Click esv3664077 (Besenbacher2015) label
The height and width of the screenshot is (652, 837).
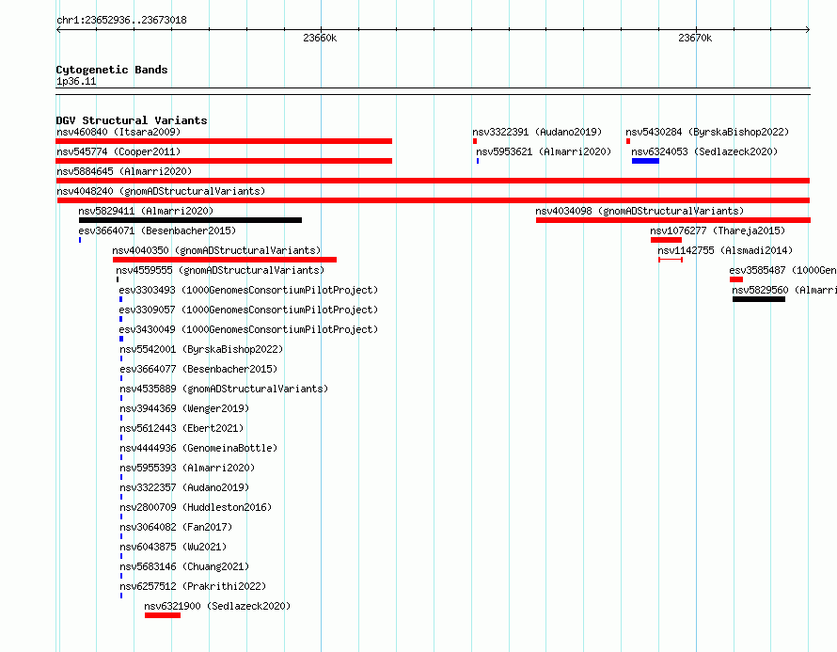click(198, 369)
